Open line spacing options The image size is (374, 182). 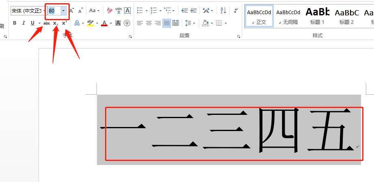pyautogui.click(x=188, y=23)
